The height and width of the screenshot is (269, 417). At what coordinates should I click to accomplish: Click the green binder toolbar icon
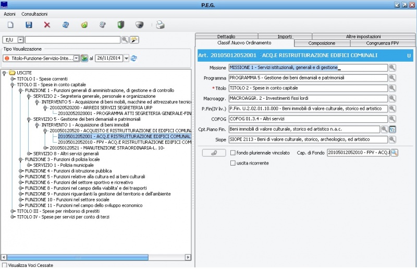(121, 25)
